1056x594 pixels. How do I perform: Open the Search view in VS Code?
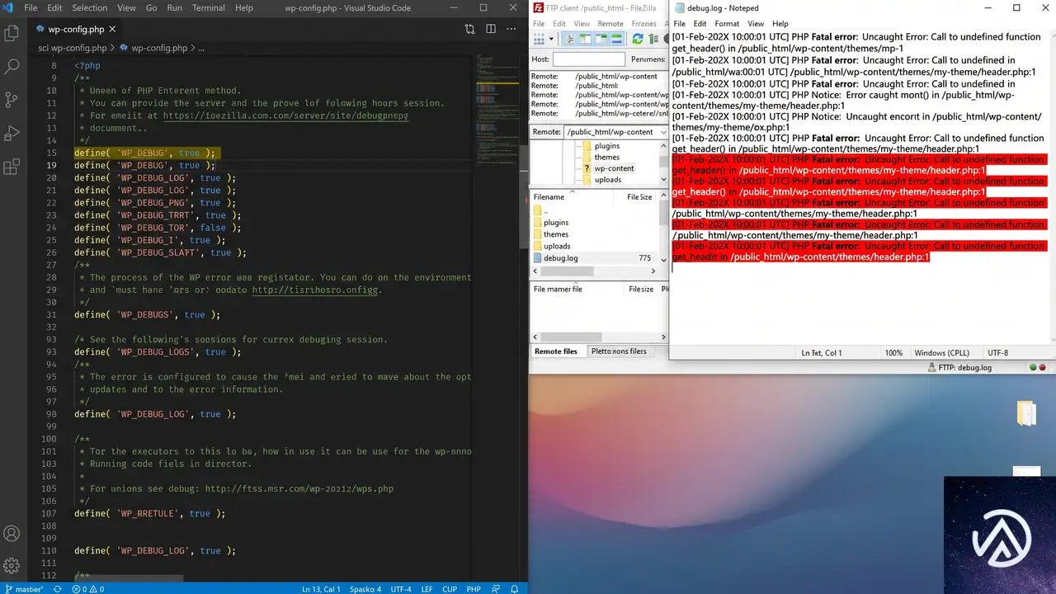pos(12,67)
